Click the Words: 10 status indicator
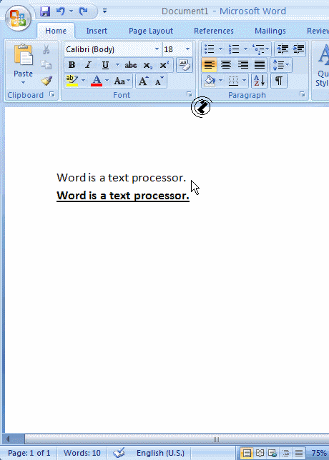This screenshot has width=329, height=460. tap(82, 454)
